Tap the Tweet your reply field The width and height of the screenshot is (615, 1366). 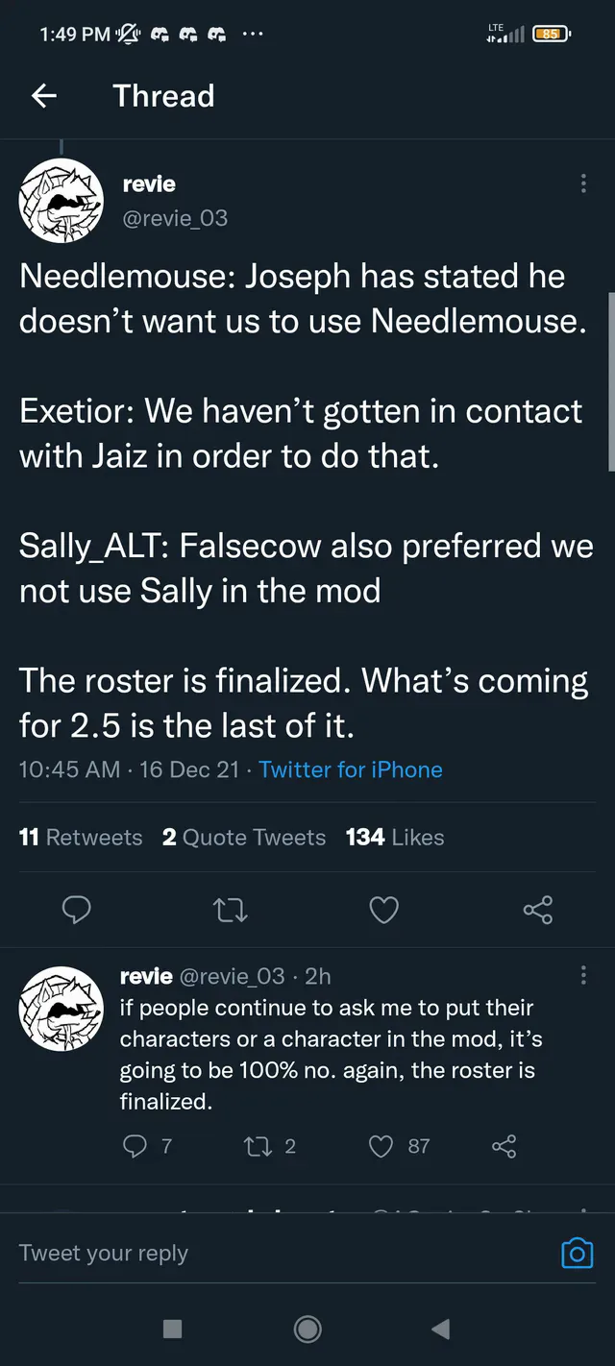[x=269, y=1253]
